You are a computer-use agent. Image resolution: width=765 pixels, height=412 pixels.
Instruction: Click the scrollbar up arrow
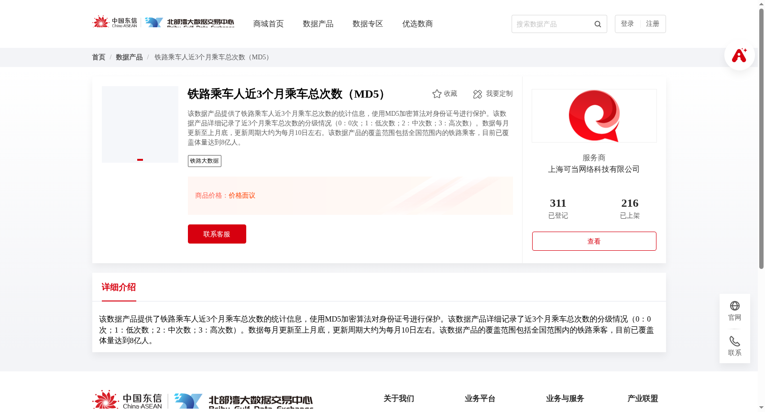coord(761,4)
